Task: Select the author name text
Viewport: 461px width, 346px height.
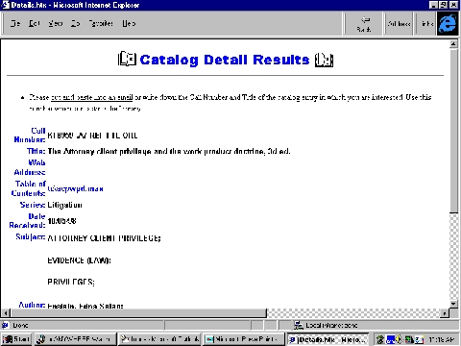Action: (85, 306)
